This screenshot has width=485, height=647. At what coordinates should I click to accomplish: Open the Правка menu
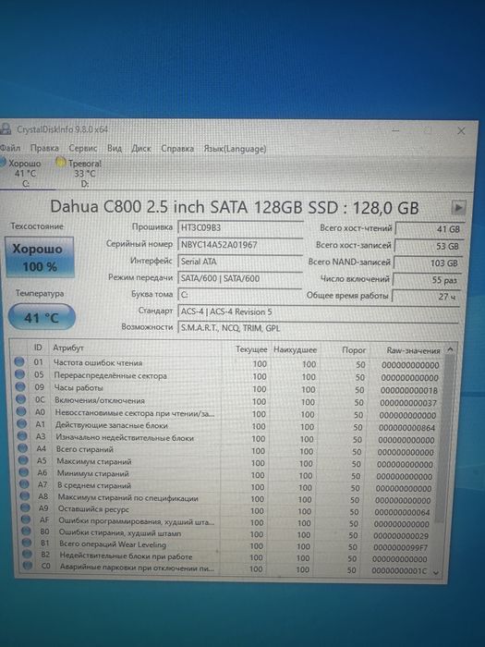[44, 148]
